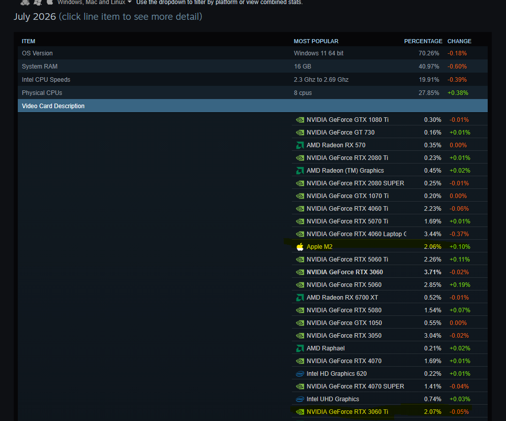Select the Apple M2 entry name
506x421 pixels.
tap(319, 247)
